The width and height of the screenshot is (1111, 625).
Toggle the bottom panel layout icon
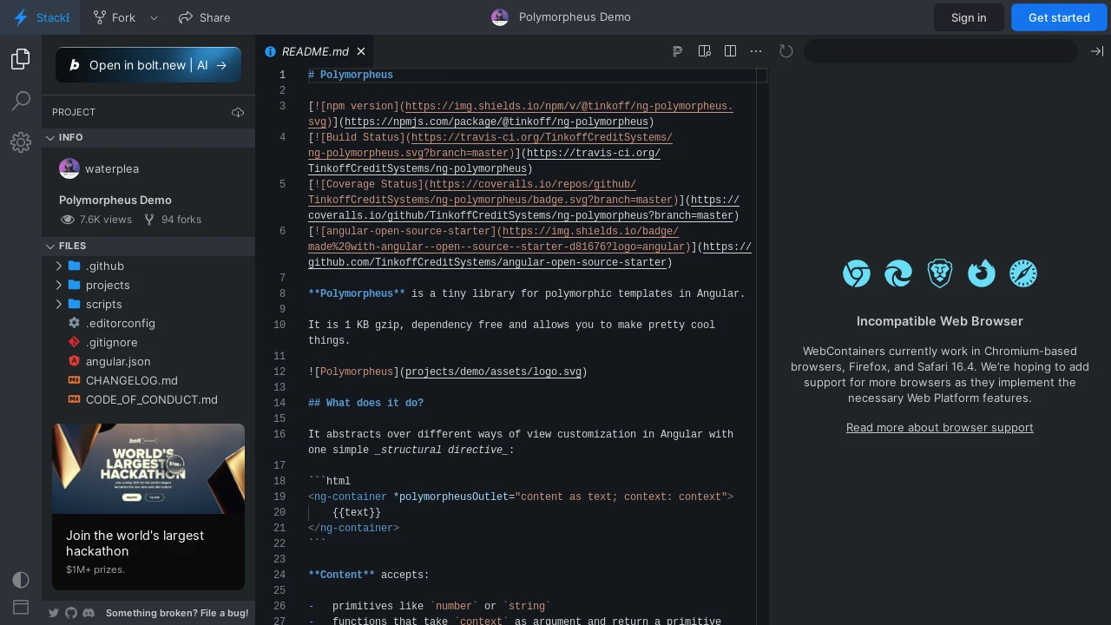(21, 607)
